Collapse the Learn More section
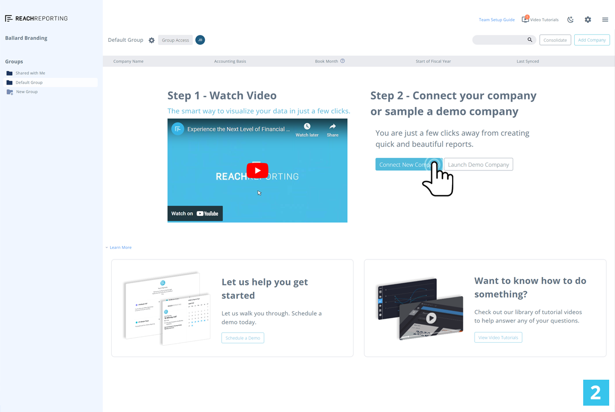 coord(118,247)
